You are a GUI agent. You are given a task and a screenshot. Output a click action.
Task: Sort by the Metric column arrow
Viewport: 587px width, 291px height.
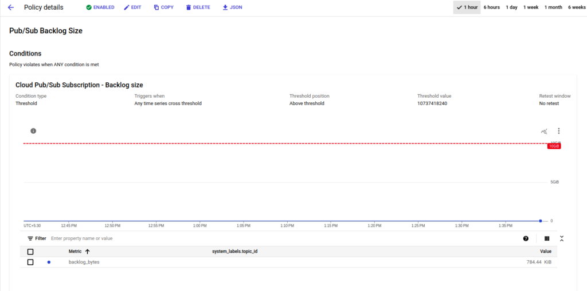88,252
